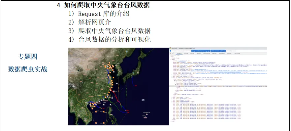Click the DevTools inspect element icon
The height and width of the screenshot is (131, 291).
[171, 53]
